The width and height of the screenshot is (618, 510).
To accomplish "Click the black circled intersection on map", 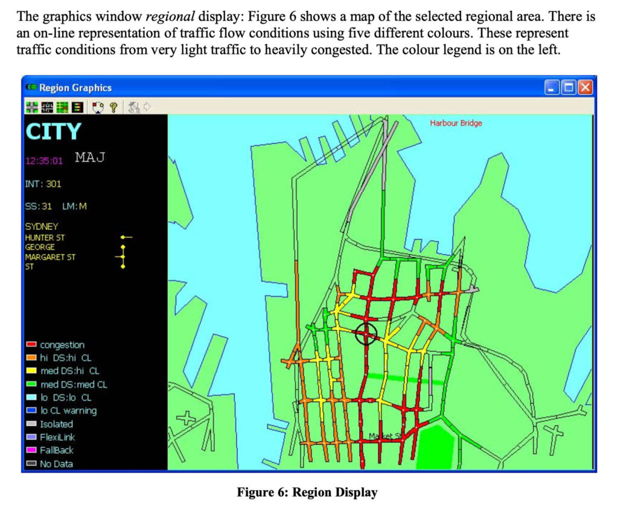I will click(x=366, y=333).
